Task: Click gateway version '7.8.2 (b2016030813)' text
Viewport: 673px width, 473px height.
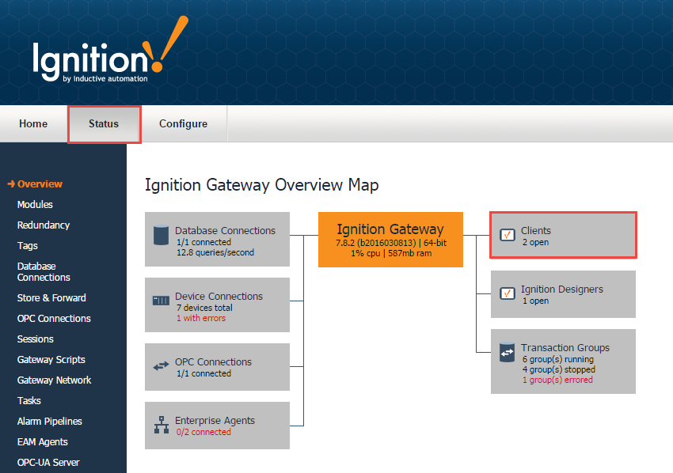Action: (375, 243)
